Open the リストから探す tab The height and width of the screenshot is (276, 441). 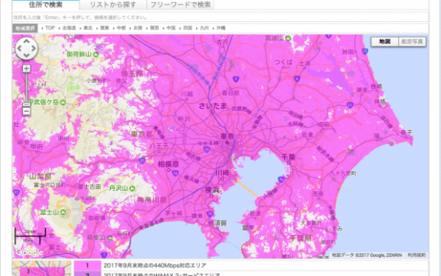pyautogui.click(x=113, y=5)
